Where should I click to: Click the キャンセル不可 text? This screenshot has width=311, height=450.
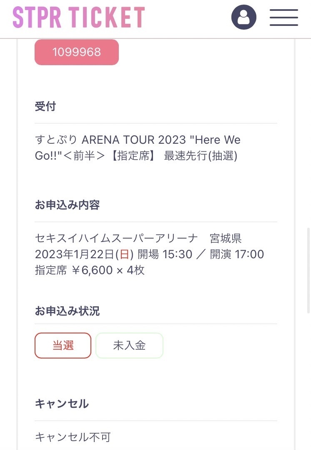click(73, 437)
